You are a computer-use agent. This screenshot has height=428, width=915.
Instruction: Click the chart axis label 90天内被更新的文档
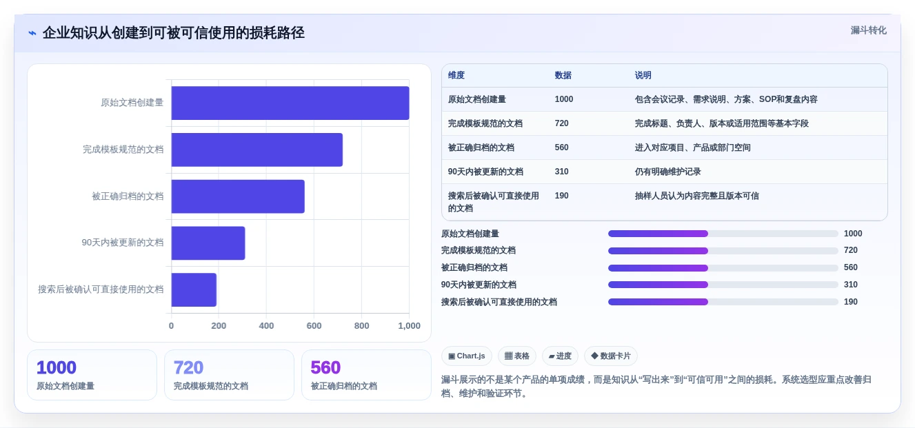pyautogui.click(x=123, y=243)
